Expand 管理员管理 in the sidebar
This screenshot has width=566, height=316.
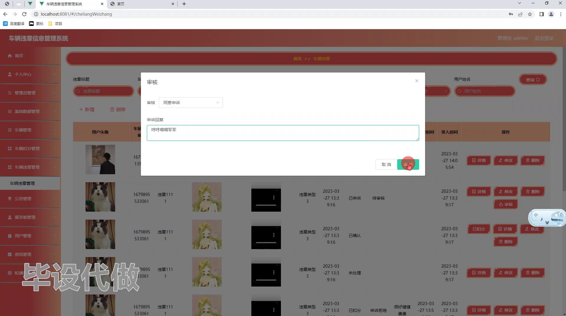pos(30,93)
